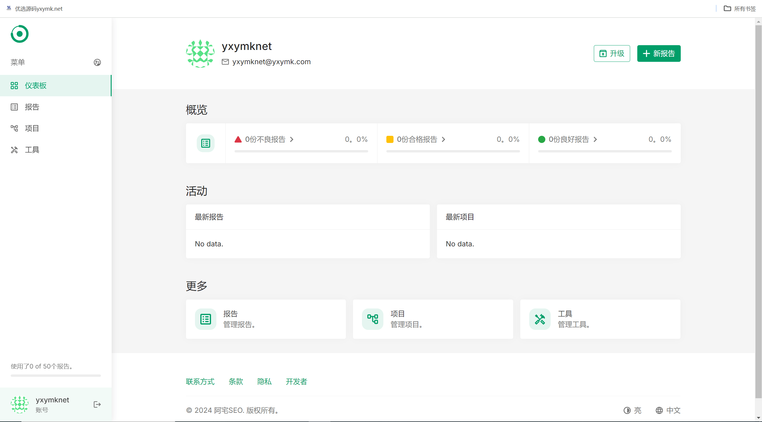Image resolution: width=762 pixels, height=422 pixels.
Task: Open the 所有书签 bookmarks folder
Action: pos(740,9)
